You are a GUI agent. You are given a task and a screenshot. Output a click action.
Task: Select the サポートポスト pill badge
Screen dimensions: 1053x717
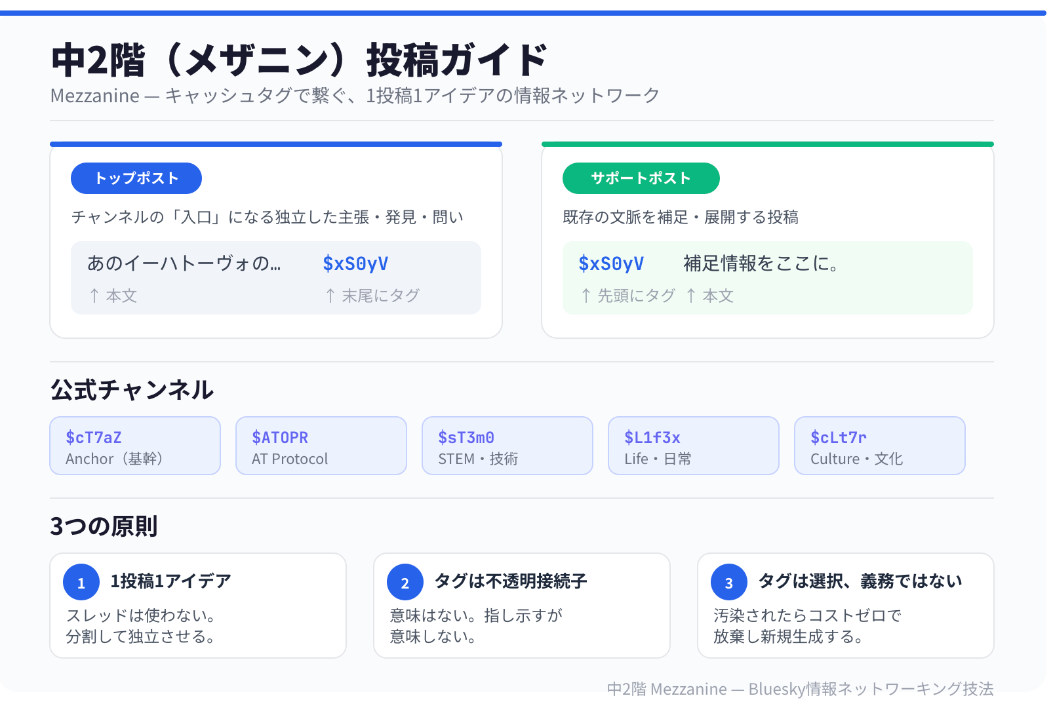pos(641,178)
